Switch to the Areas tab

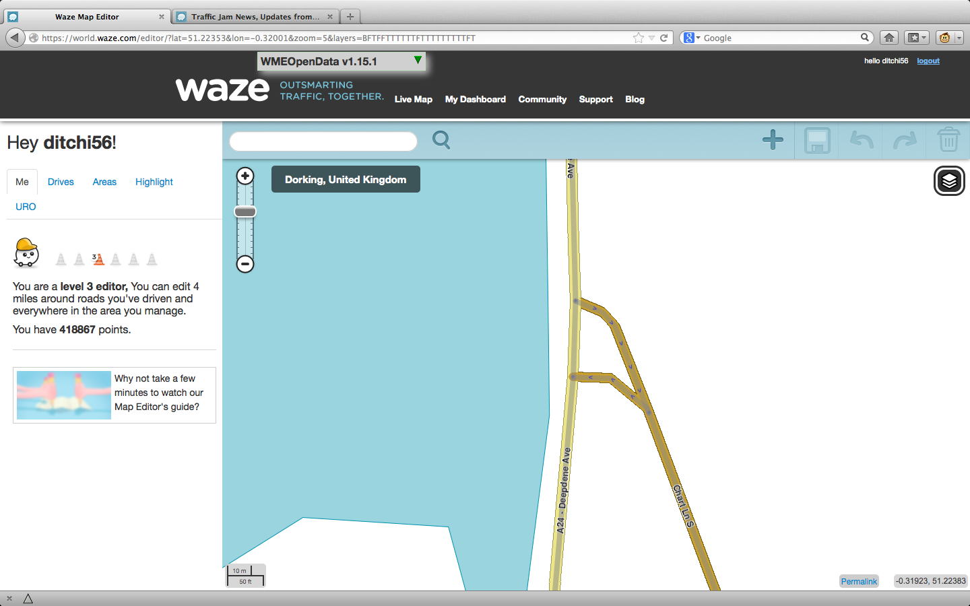[104, 182]
